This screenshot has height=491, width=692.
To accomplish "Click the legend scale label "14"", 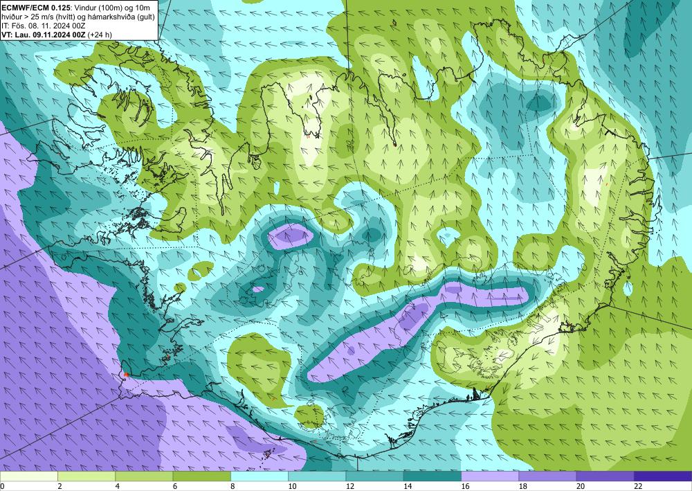I will click(x=408, y=487).
